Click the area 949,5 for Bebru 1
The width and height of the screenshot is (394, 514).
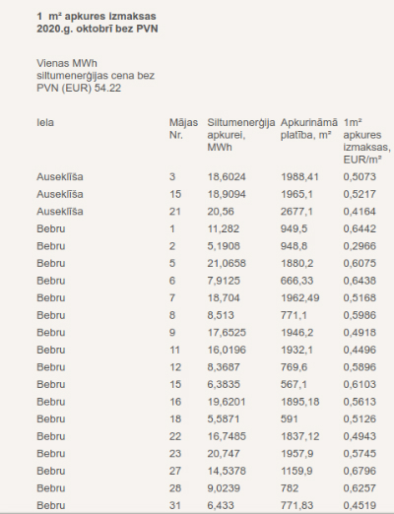pos(294,228)
